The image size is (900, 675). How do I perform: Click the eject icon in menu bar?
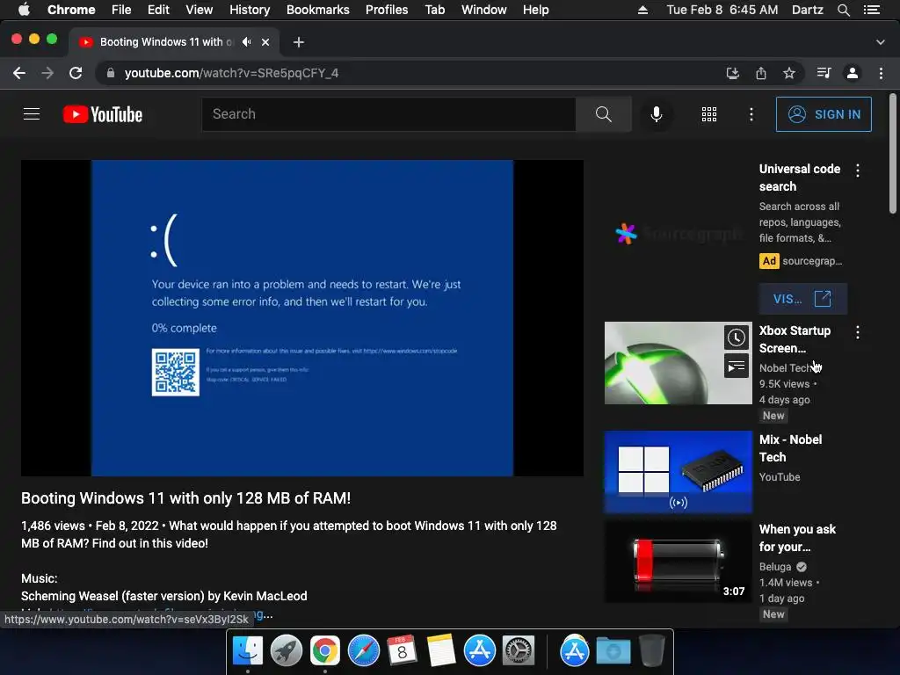tap(642, 10)
